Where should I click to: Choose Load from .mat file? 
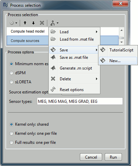tap(74, 39)
